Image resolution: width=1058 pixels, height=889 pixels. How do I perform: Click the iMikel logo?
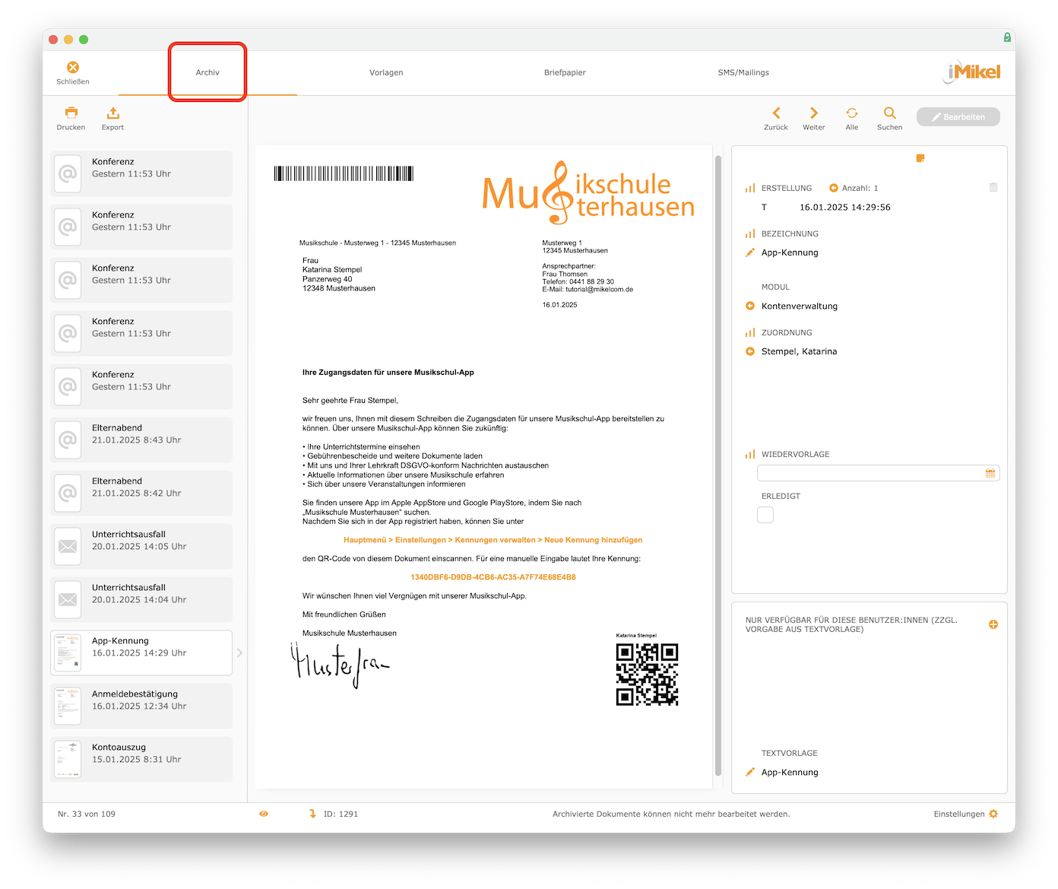(x=972, y=71)
